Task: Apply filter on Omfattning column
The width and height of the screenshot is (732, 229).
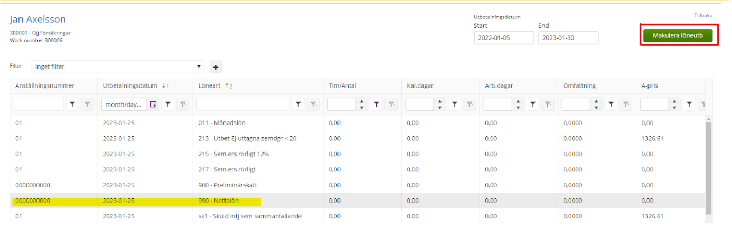Action: (x=611, y=104)
